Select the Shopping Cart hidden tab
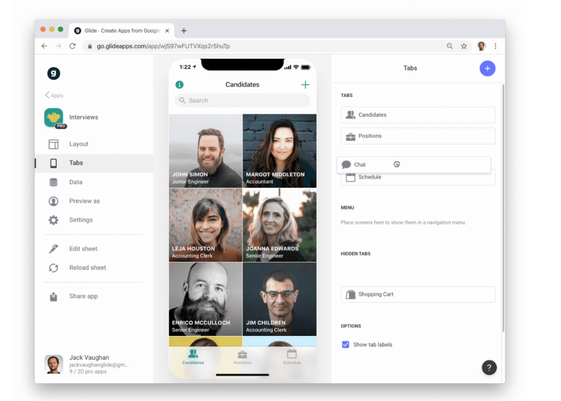This screenshot has width=561, height=401. point(418,294)
